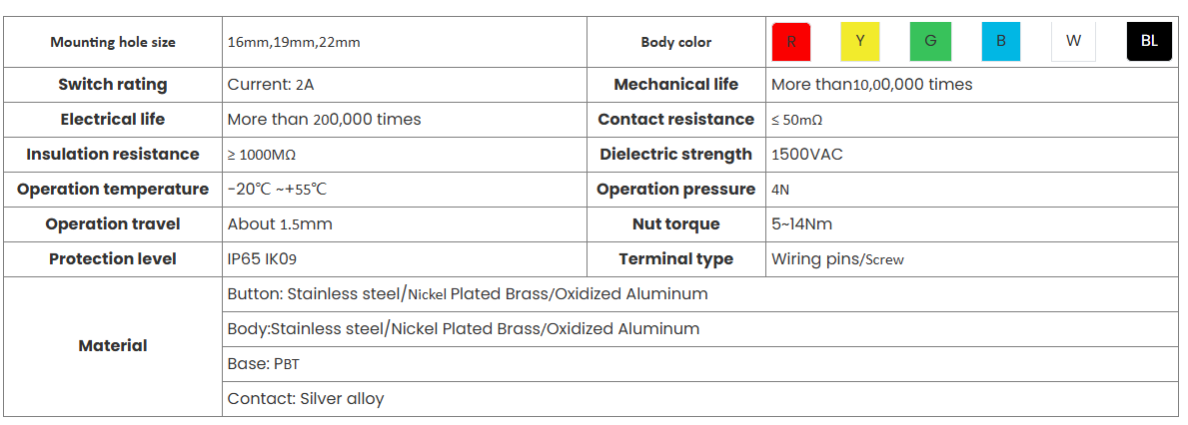The height and width of the screenshot is (425, 1188).
Task: Click the Mounting hole size label
Action: pos(113,42)
